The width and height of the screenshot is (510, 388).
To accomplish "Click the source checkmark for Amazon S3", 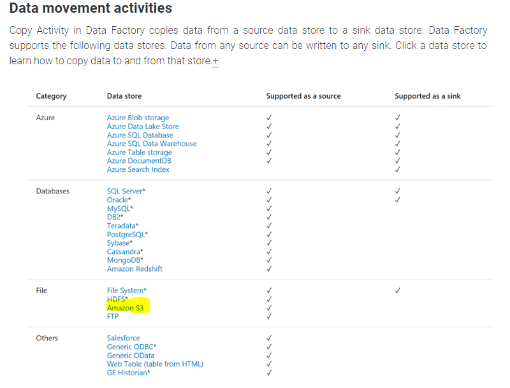I will 269,308.
